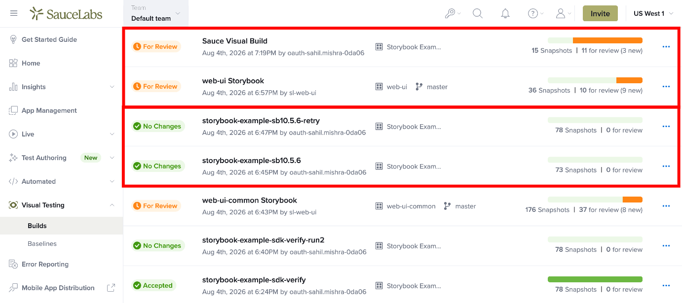Collapse the Visual Testing section
The width and height of the screenshot is (682, 303).
click(62, 205)
